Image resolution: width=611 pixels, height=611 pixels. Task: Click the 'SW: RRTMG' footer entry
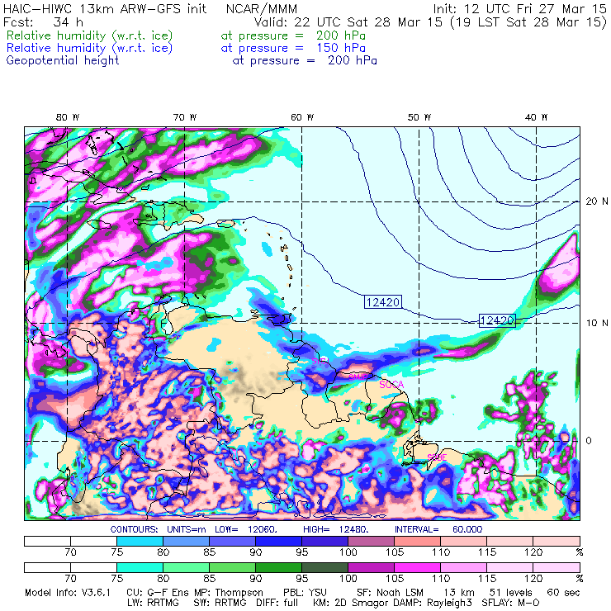click(220, 603)
